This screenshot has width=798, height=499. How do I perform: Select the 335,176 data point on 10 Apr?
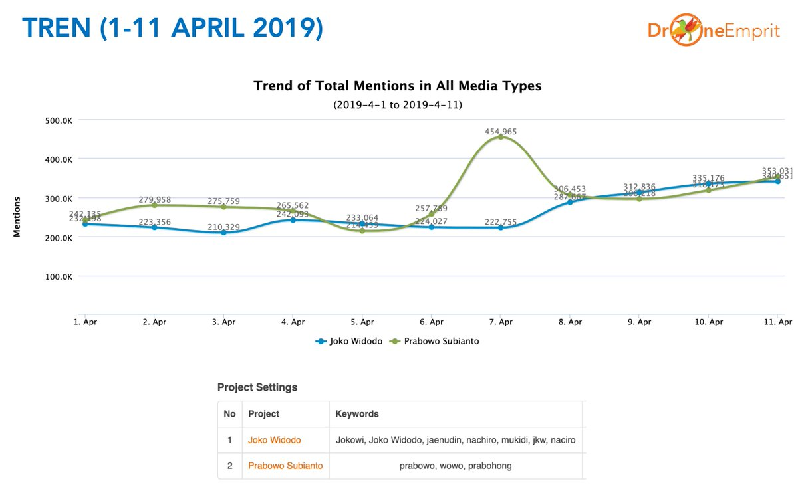pos(709,183)
